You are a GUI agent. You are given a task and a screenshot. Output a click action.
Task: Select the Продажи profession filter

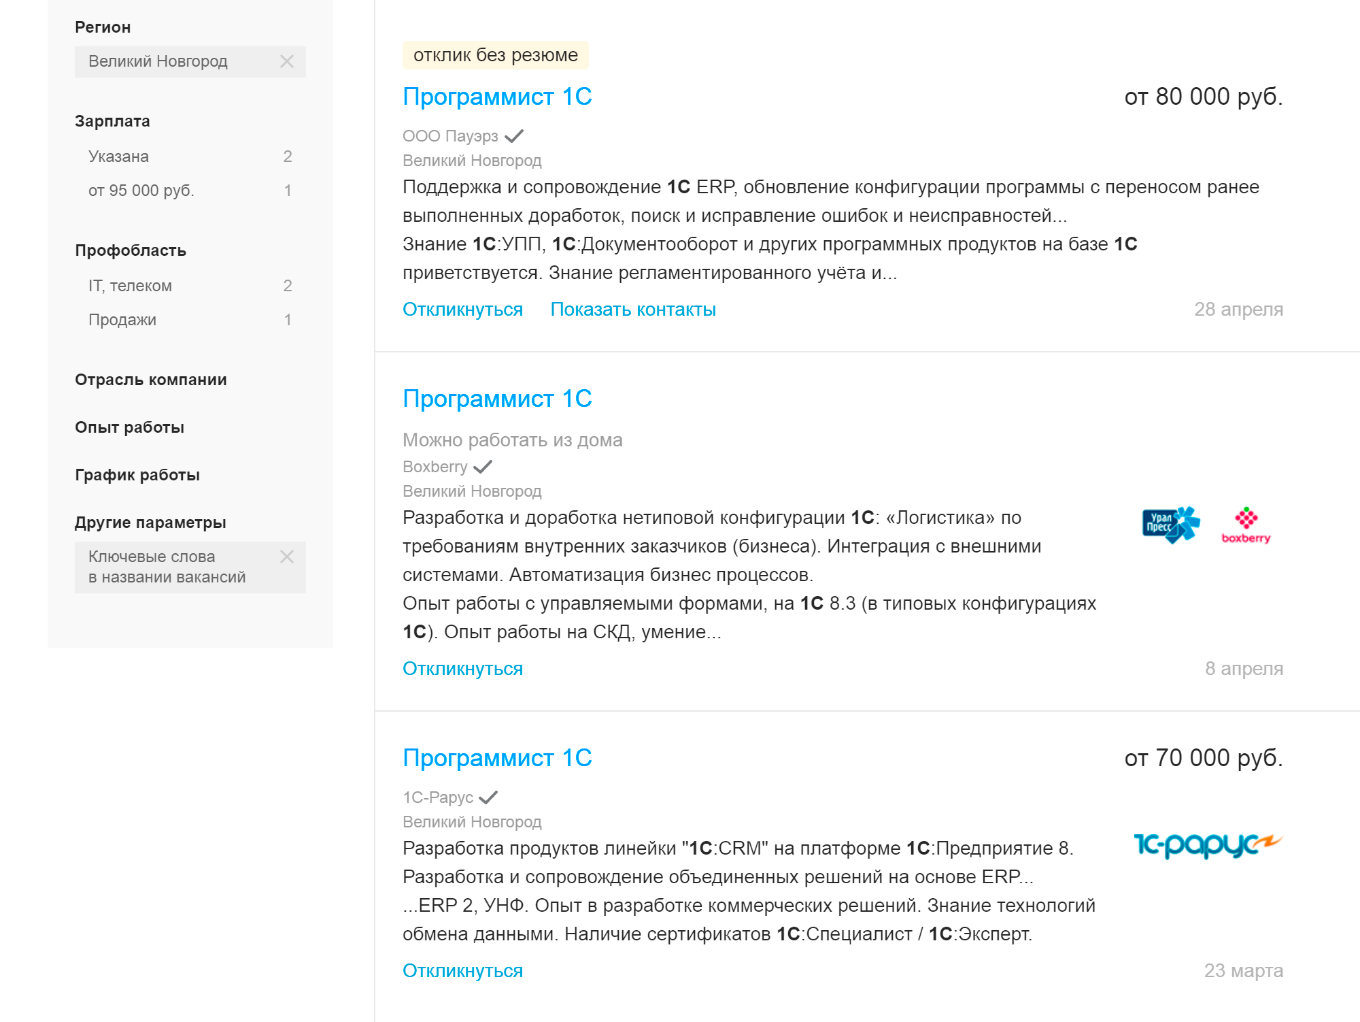(190, 320)
